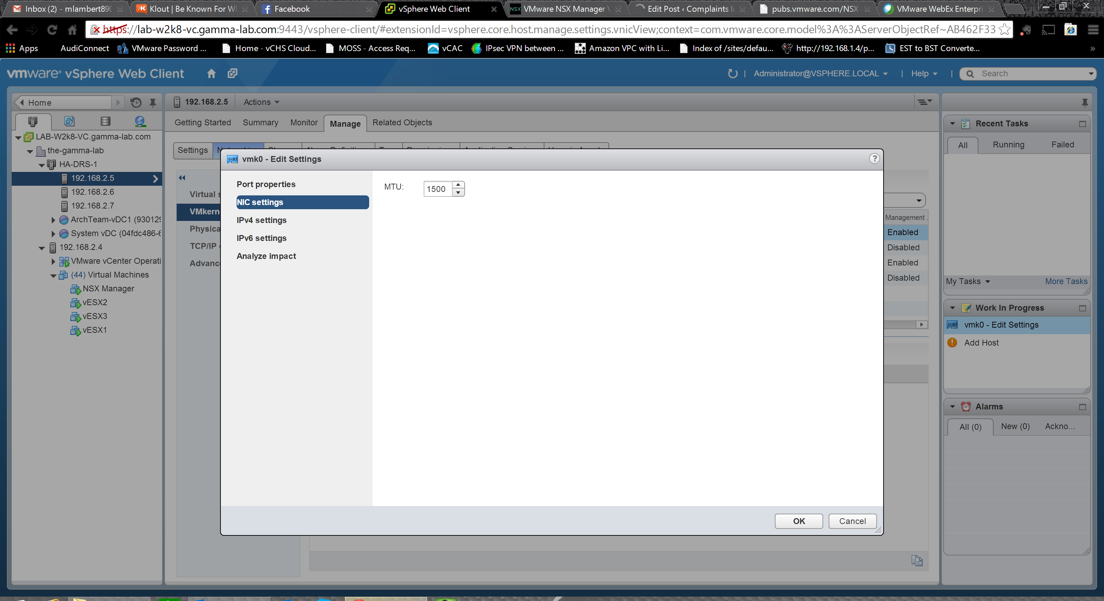Image resolution: width=1104 pixels, height=601 pixels.
Task: Click the MTU value input field
Action: (437, 189)
